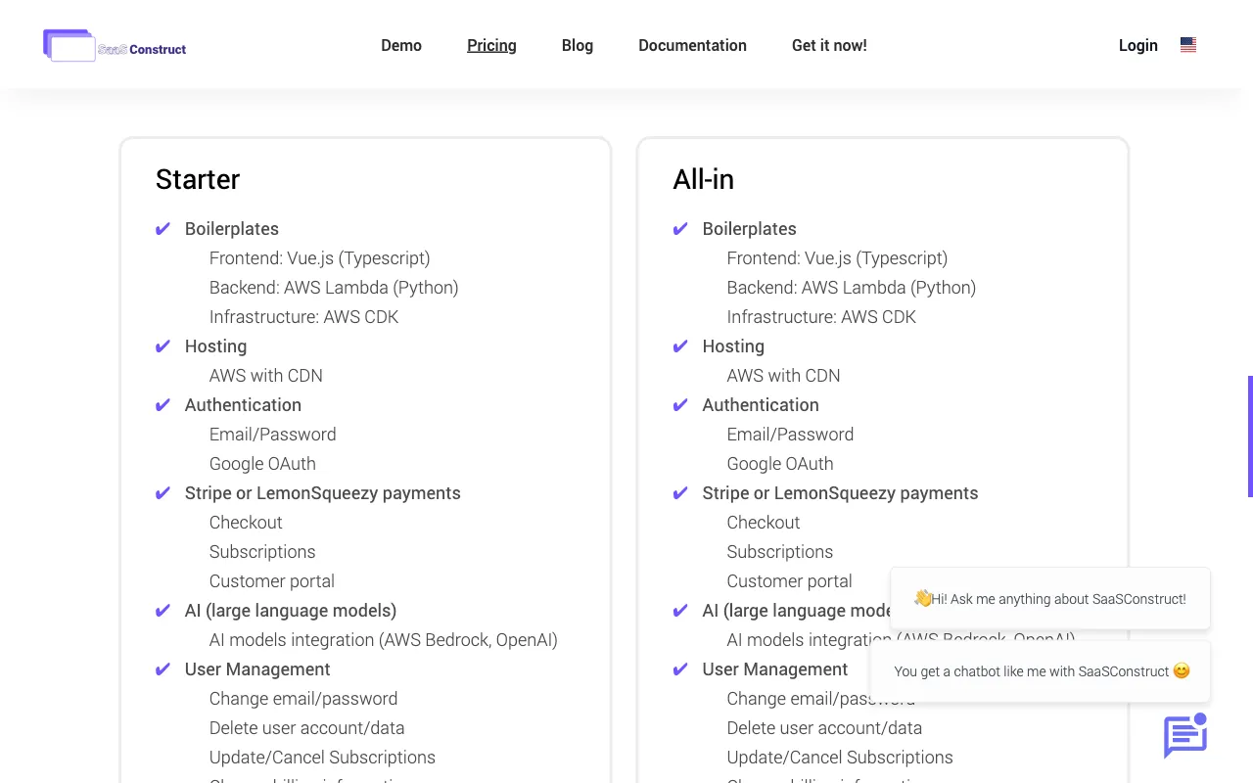Click Starter 'AI models integration (AWS Bedrock, OpenAI)'
The width and height of the screenshot is (1253, 783).
pos(384,640)
